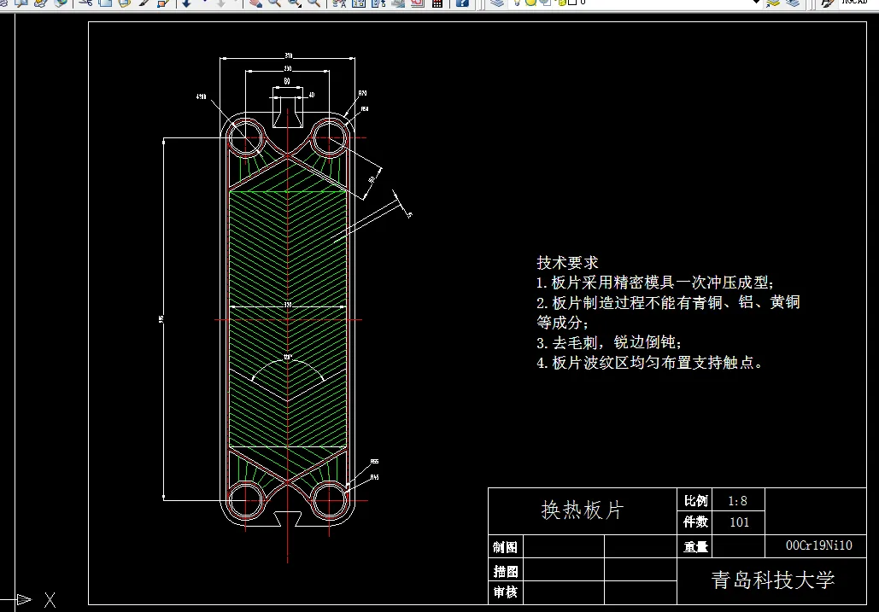Open the QuickCalc calculator icon
The height and width of the screenshot is (612, 879).
coord(437,3)
